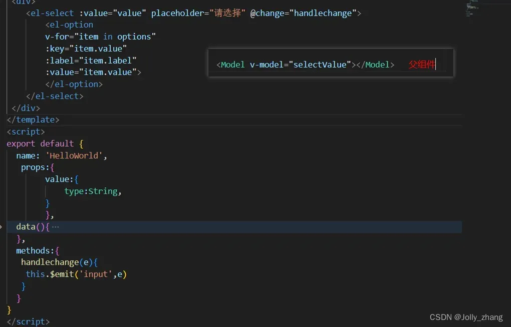Click the closing </el-select> tag
This screenshot has height=327, width=511.
55,96
